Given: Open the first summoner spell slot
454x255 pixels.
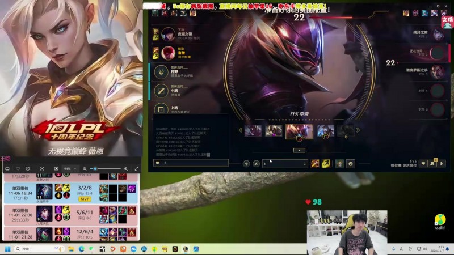Looking at the screenshot, I should coord(315,163).
